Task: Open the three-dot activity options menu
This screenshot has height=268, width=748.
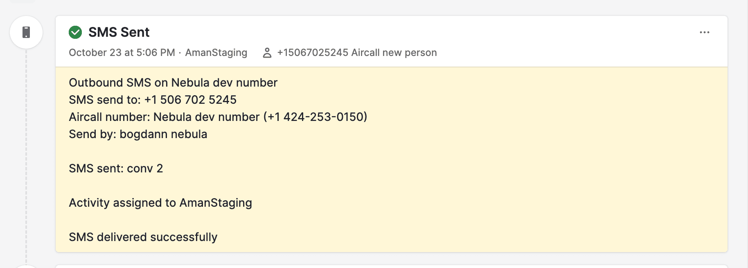Action: click(x=704, y=32)
